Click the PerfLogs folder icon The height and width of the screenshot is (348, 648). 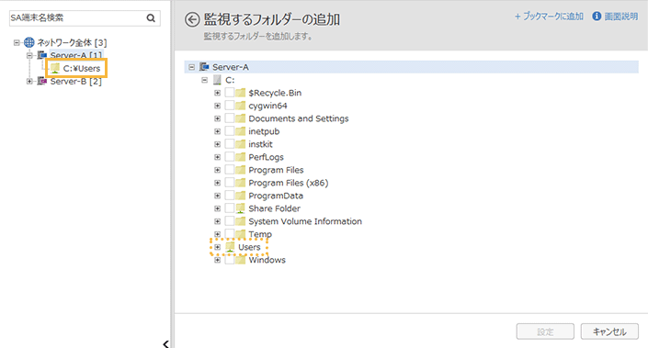241,157
